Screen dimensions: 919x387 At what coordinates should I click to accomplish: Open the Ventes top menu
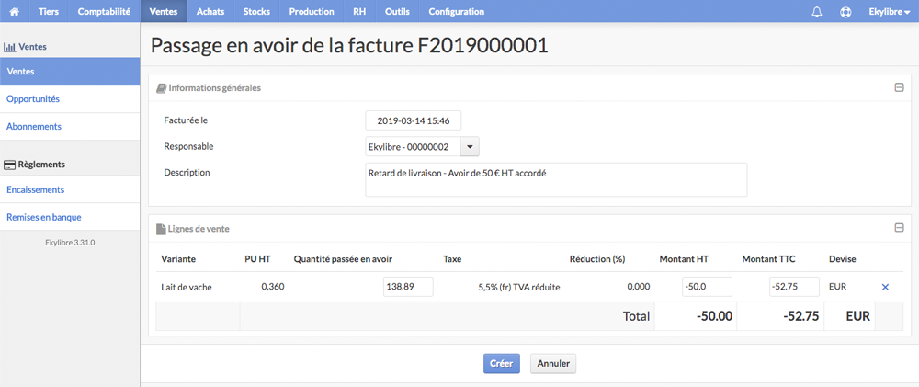tap(164, 12)
